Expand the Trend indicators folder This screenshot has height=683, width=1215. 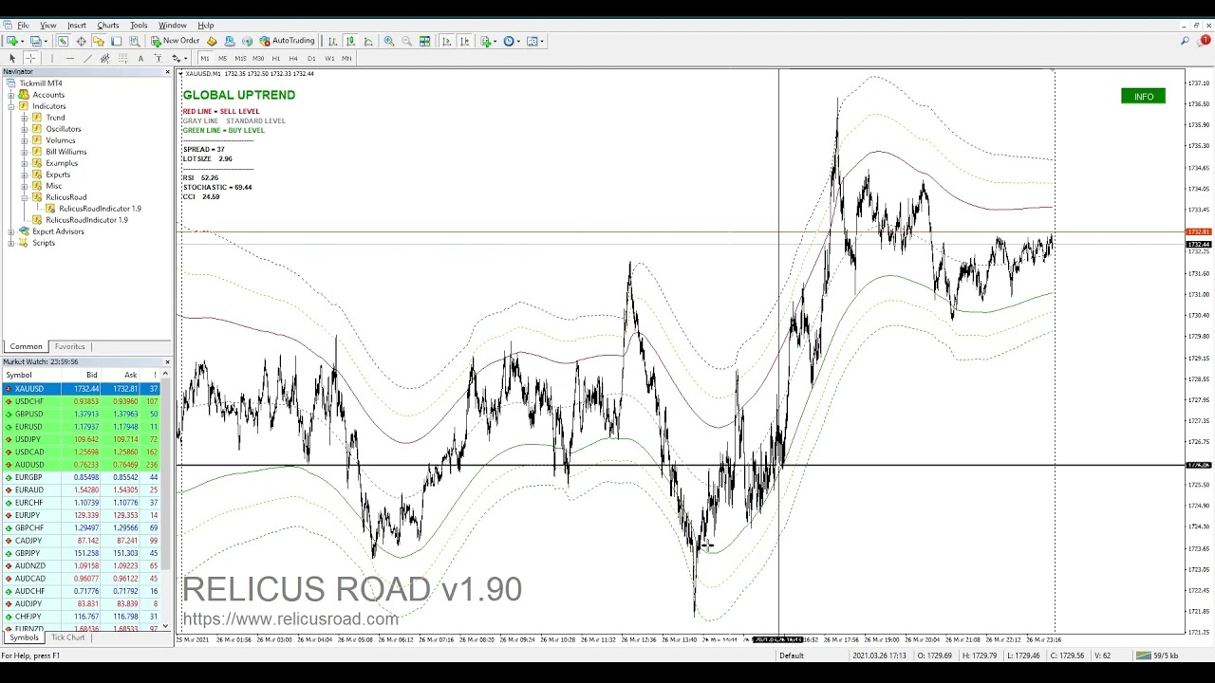click(25, 118)
